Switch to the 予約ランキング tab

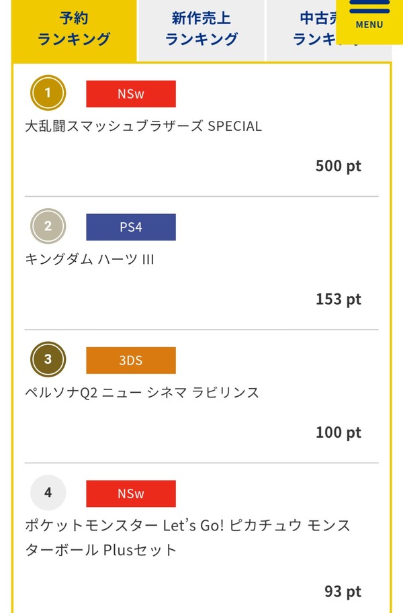coord(73,29)
